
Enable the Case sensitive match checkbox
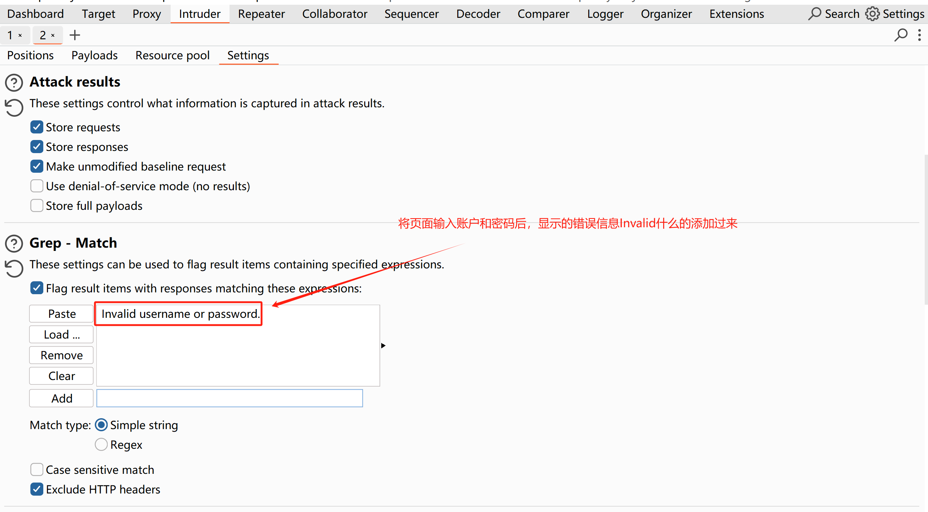coord(37,470)
